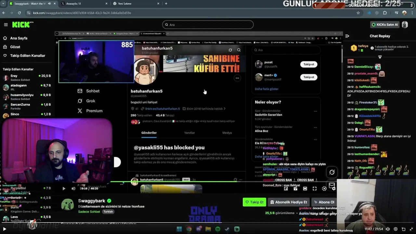Switch to the Yeni Sekme tab
The height and width of the screenshot is (234, 416).
point(136,4)
